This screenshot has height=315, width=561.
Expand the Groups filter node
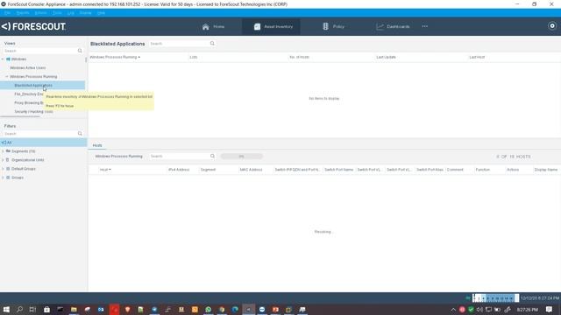click(x=3, y=178)
